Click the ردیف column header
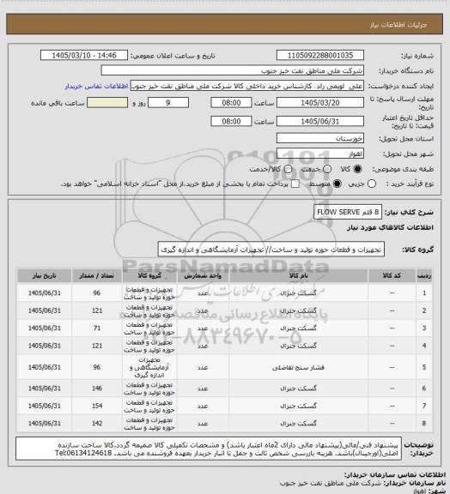 (x=424, y=275)
